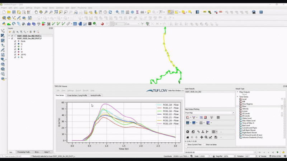Select the plot zoom magnifier tool
Screen dimensions: 287x161
pos(206,137)
